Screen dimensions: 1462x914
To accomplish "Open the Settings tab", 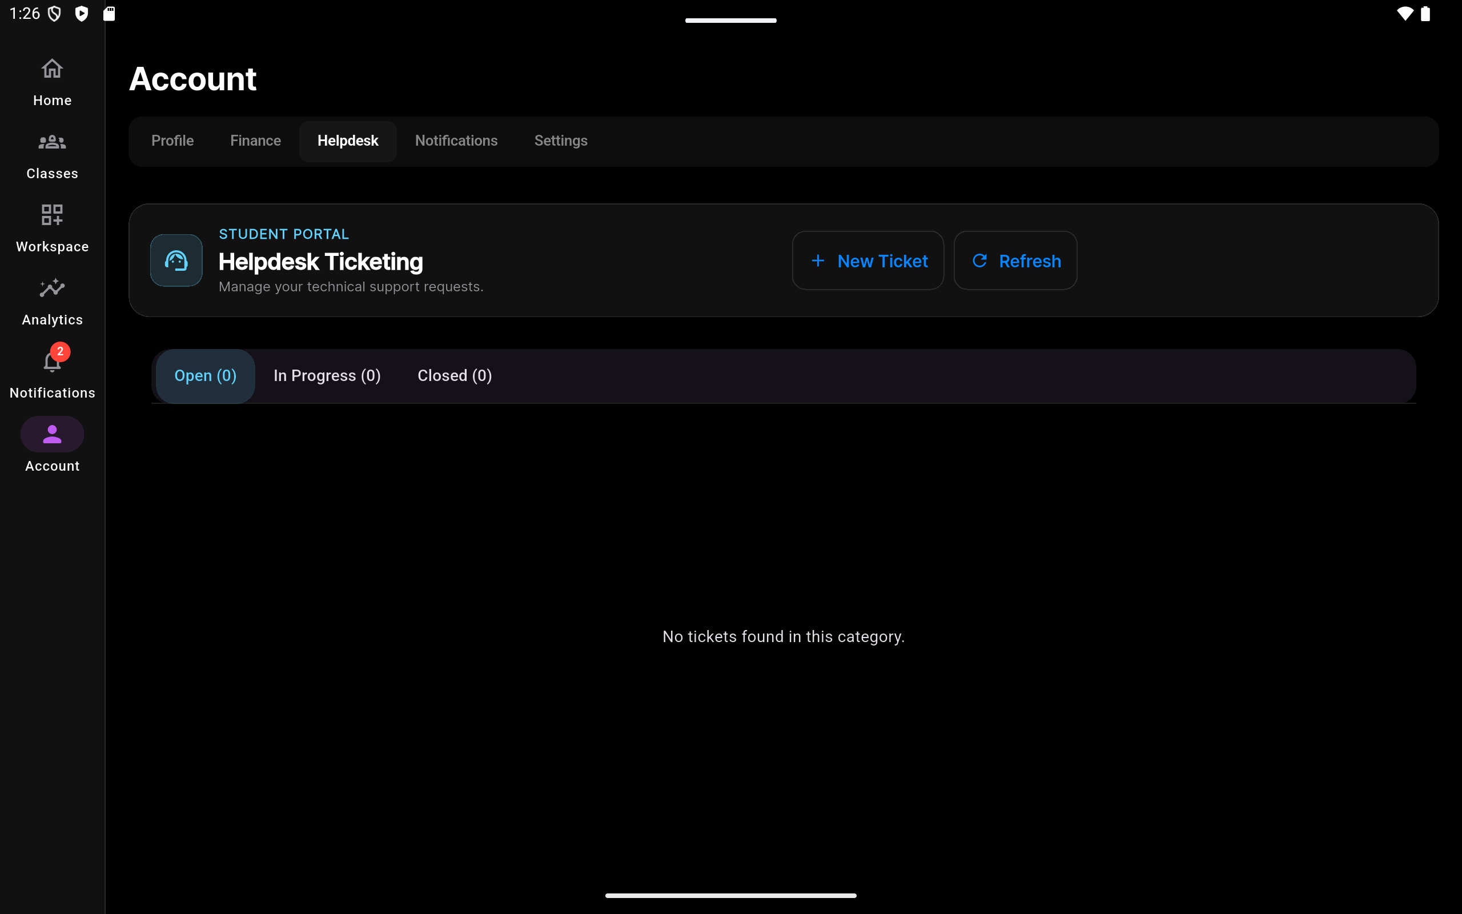I will tap(561, 141).
